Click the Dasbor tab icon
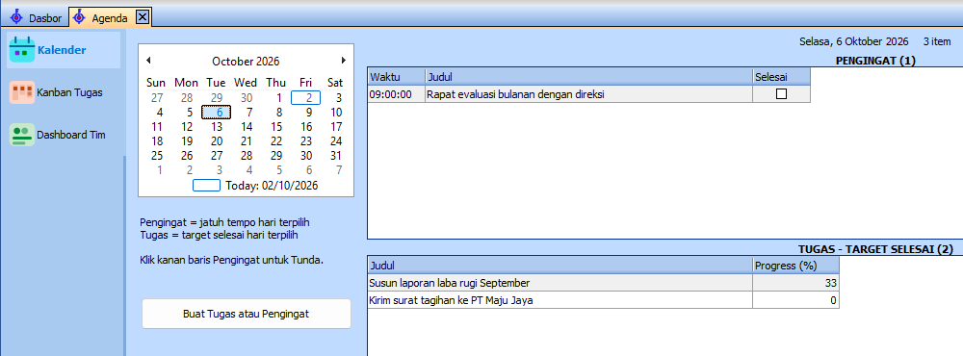The height and width of the screenshot is (356, 963). coord(16,17)
